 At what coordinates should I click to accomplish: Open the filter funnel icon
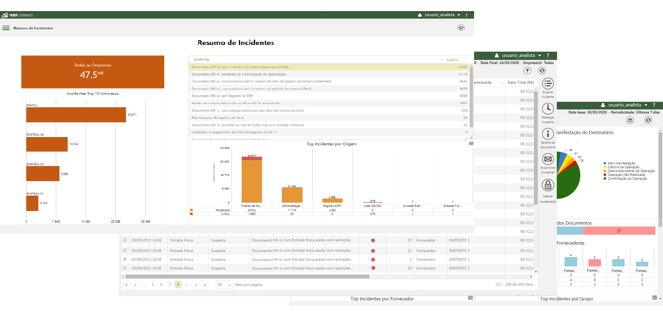527,71
